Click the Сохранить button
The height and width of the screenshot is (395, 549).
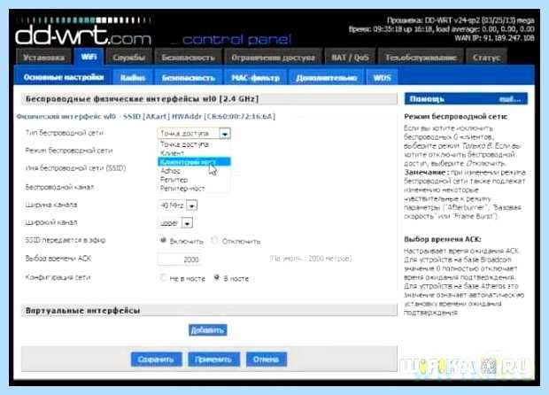156,360
